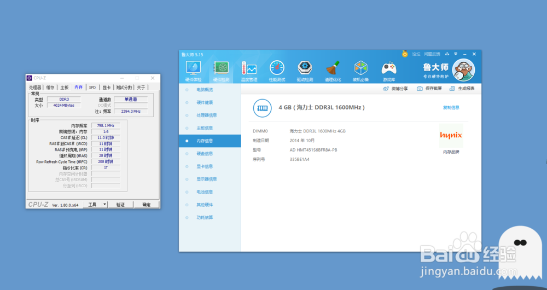The height and width of the screenshot is (290, 547).
Task: Open the 问题反馈 link
Action: pos(432,54)
